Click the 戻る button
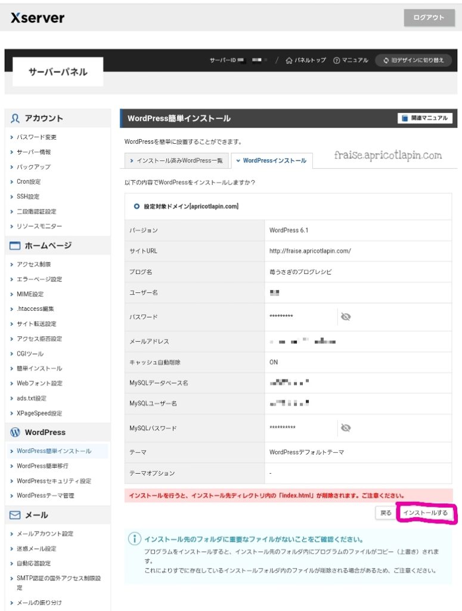 click(x=386, y=513)
